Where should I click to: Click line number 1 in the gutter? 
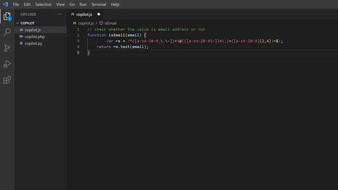78,30
